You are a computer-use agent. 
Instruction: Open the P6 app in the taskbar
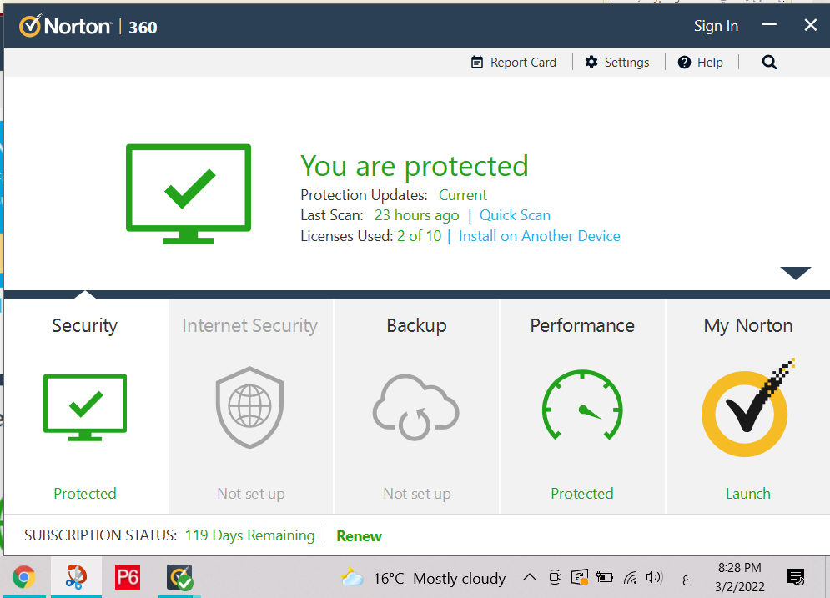coord(128,577)
